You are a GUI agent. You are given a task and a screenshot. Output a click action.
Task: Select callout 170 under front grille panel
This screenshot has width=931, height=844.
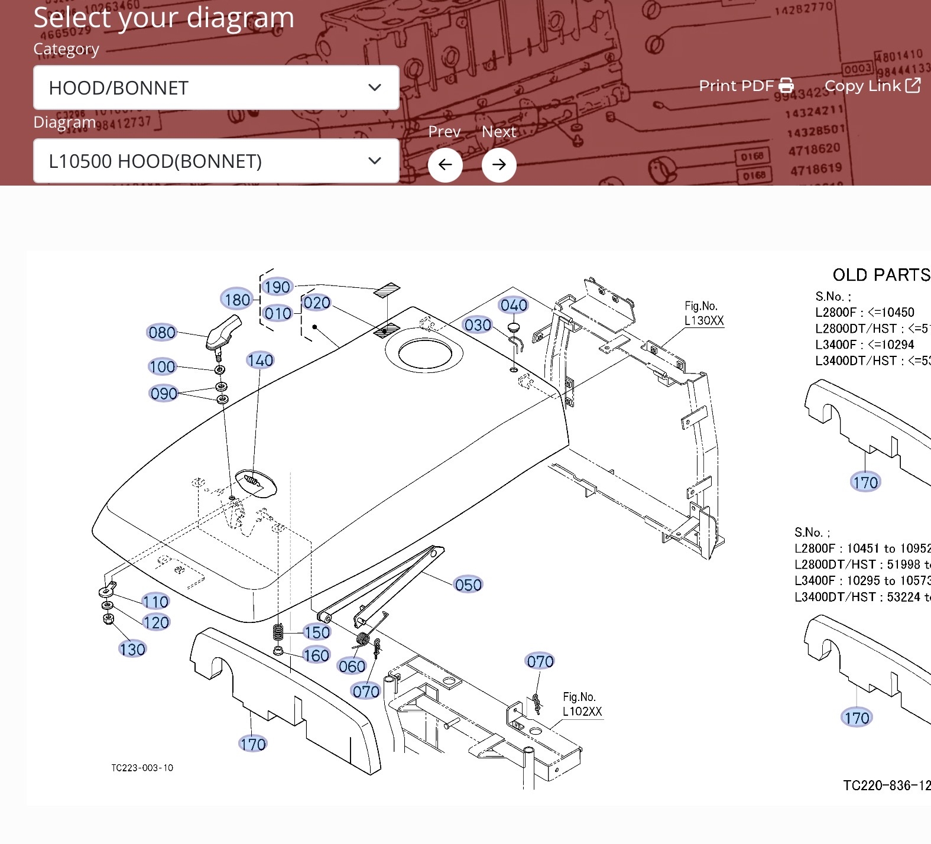point(253,745)
